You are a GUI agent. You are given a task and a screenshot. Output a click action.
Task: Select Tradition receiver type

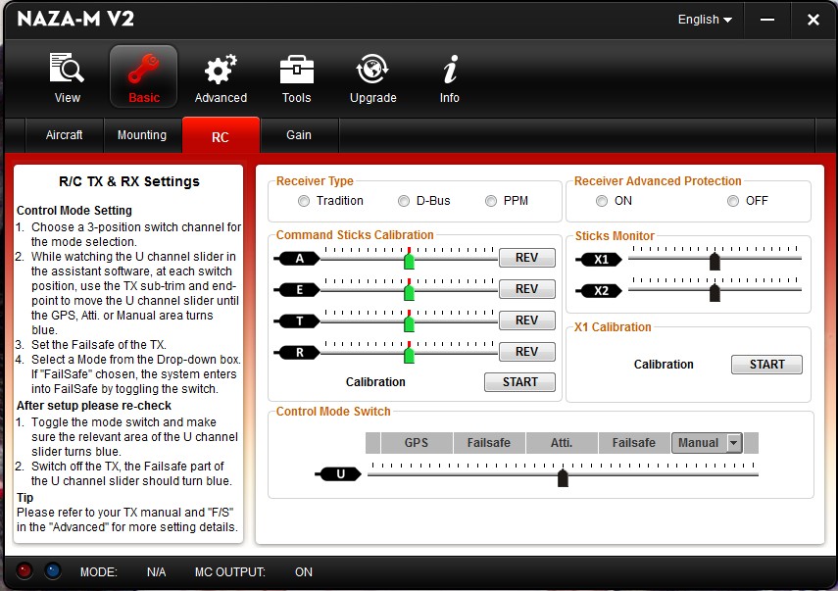[x=304, y=201]
